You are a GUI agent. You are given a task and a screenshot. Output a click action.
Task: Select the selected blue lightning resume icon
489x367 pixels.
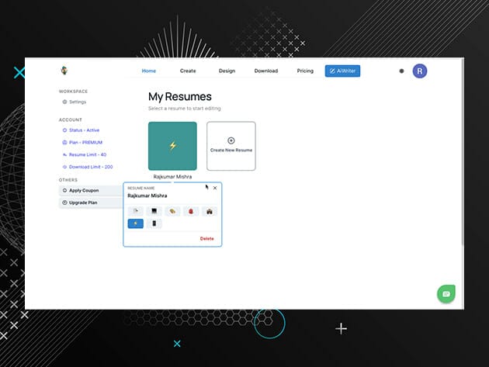click(136, 223)
